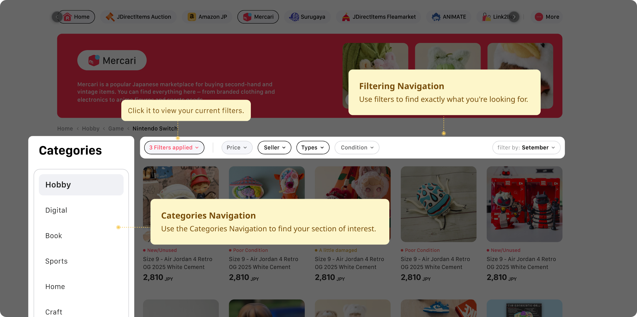The height and width of the screenshot is (317, 637).
Task: Click the More red dots icon
Action: [x=539, y=17]
